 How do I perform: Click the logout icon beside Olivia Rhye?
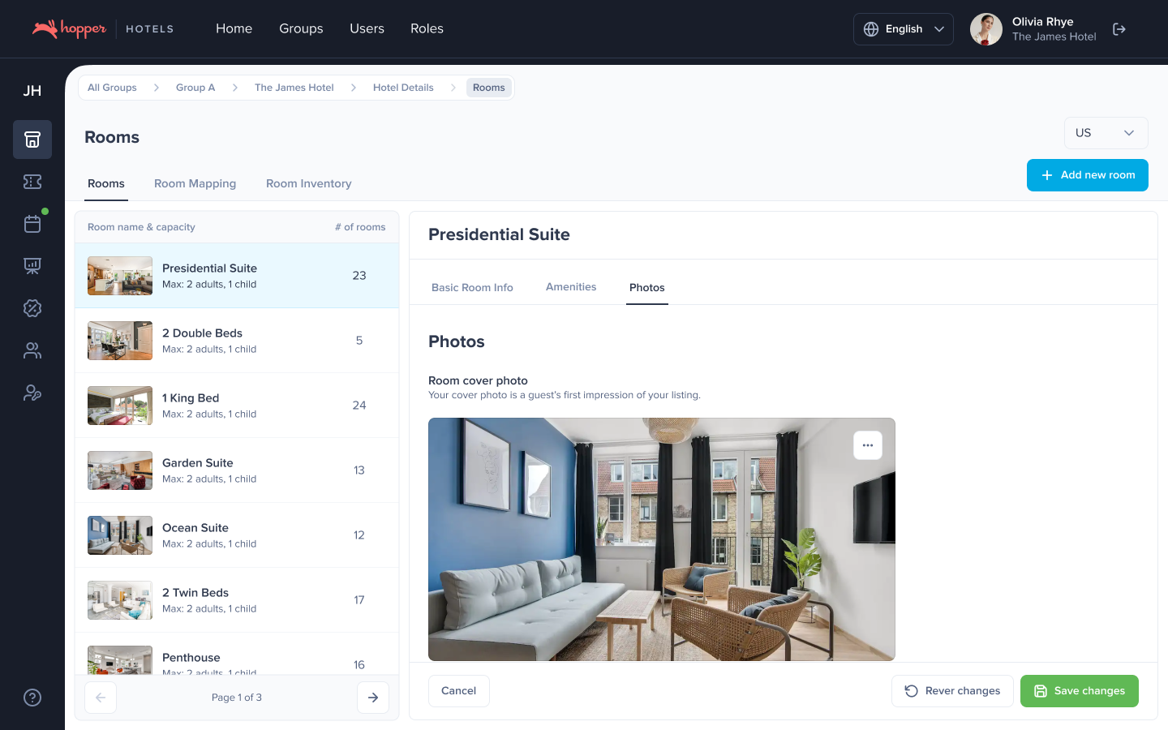1119,29
